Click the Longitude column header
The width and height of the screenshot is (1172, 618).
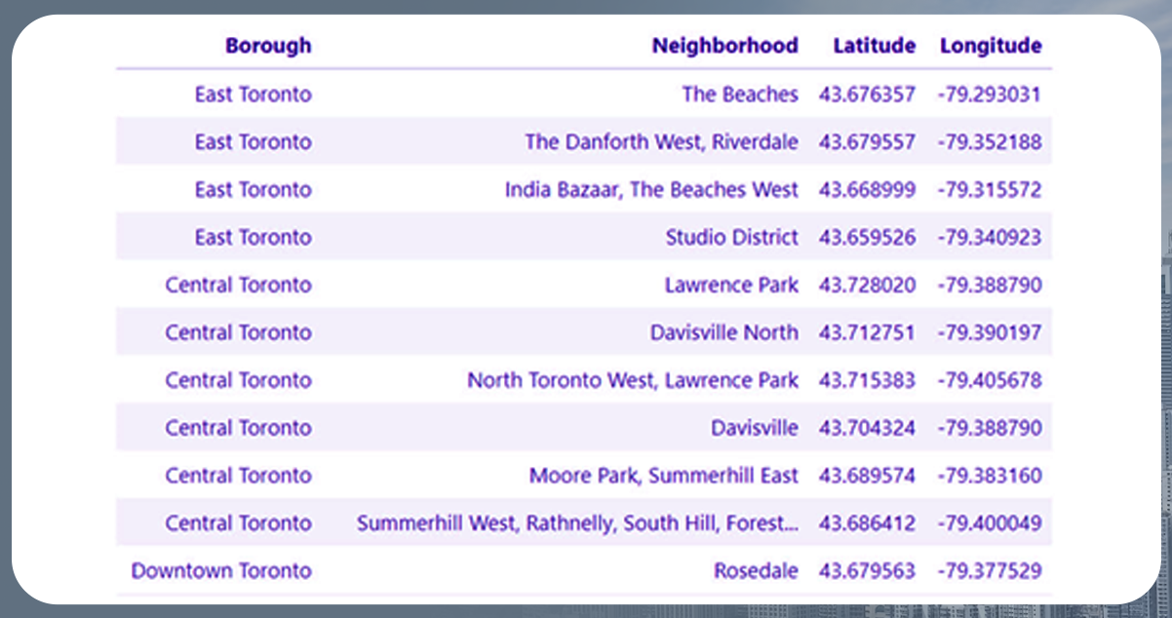[x=990, y=46]
